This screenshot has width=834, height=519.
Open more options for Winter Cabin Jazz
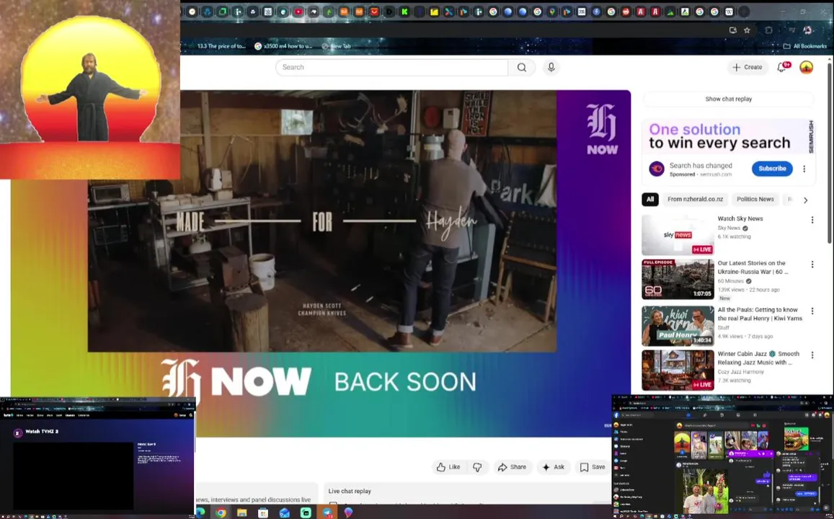coord(812,355)
